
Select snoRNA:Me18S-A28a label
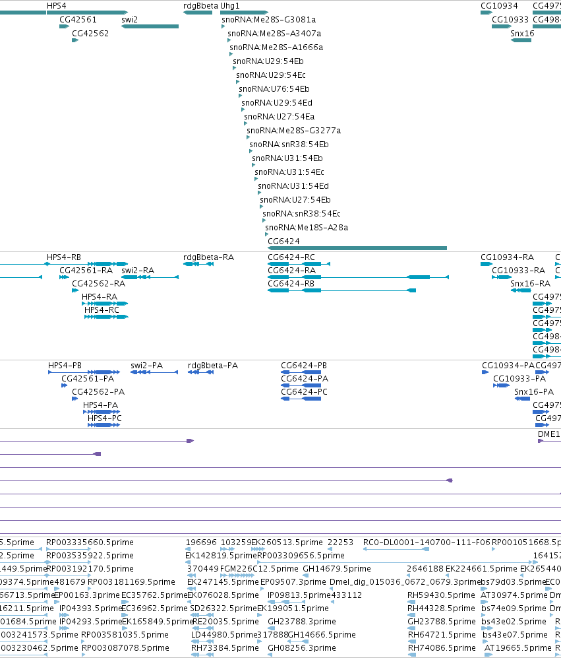(307, 228)
